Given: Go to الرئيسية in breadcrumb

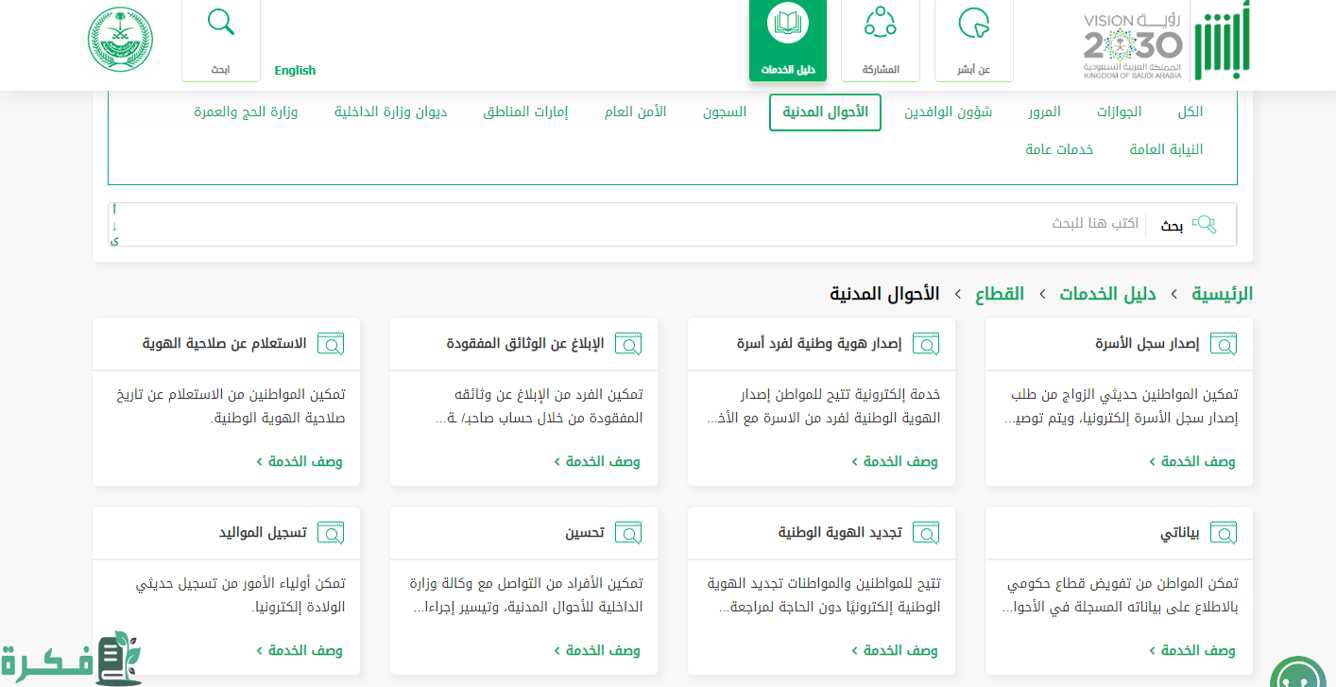Looking at the screenshot, I should pyautogui.click(x=1222, y=294).
